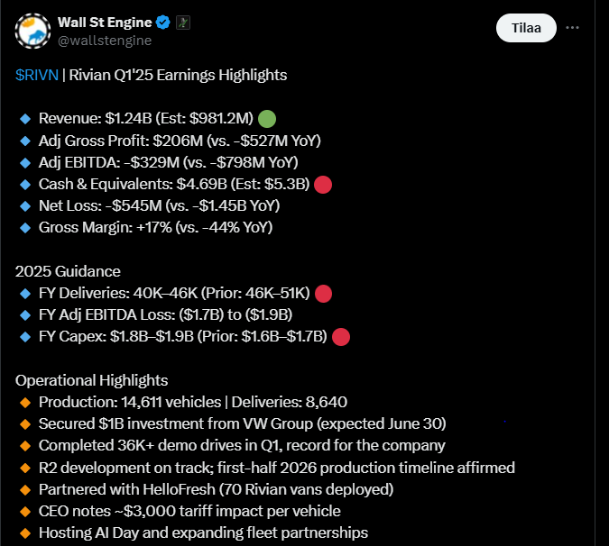Click the red circle after FY Deliveries

(323, 294)
